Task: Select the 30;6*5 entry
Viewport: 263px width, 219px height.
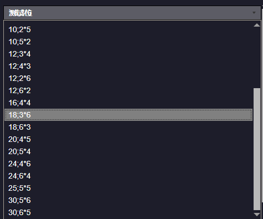Action: [x=128, y=212]
